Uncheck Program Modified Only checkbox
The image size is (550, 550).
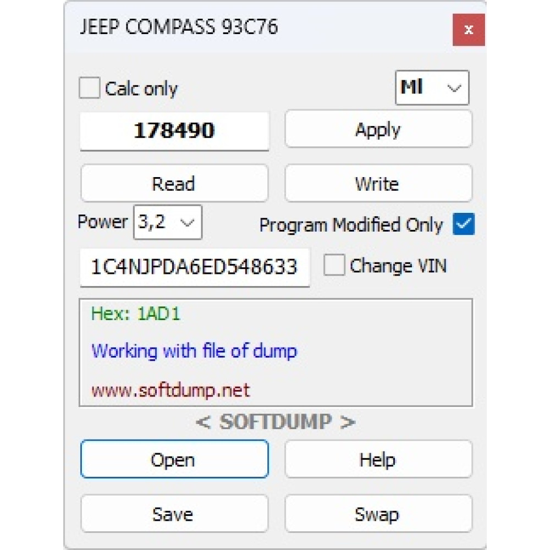pos(463,224)
